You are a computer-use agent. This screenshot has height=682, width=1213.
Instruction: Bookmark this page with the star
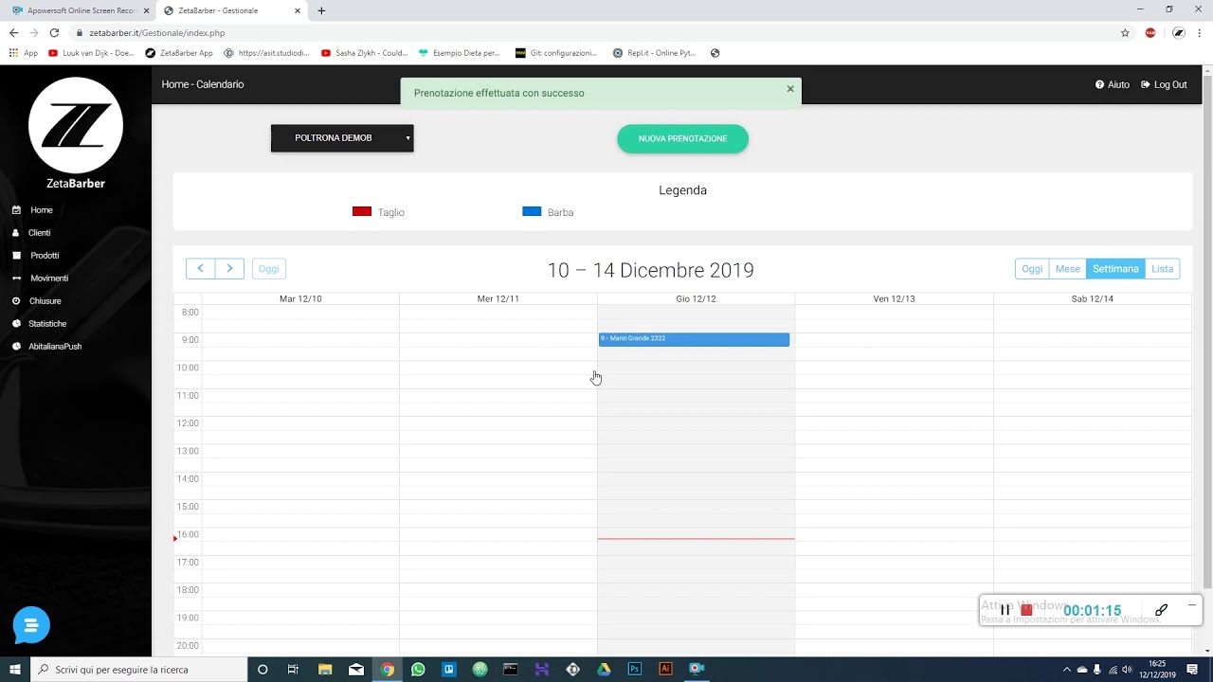point(1125,32)
